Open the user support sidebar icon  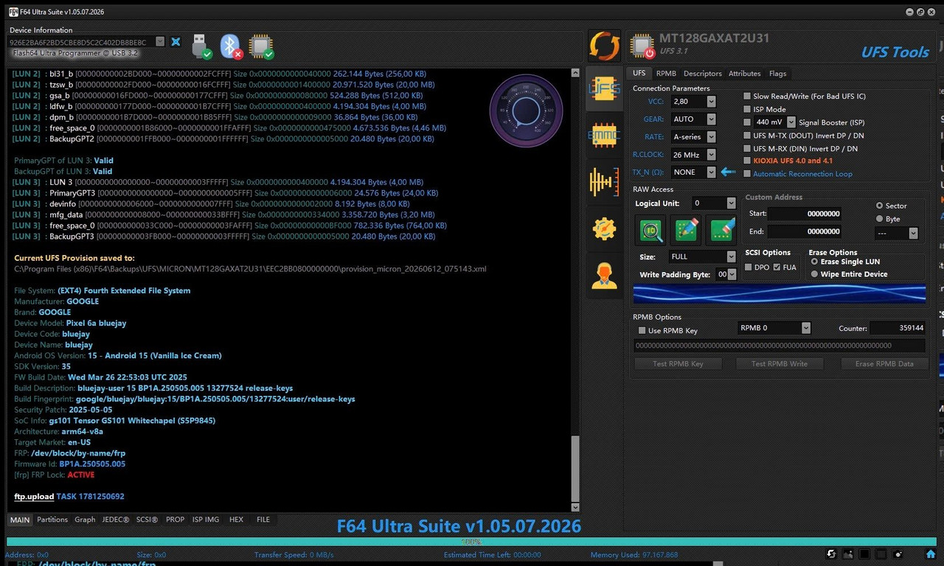[604, 276]
